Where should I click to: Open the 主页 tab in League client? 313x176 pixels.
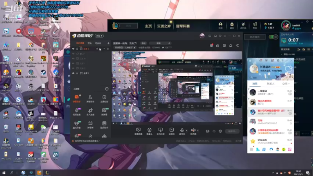coord(148,26)
